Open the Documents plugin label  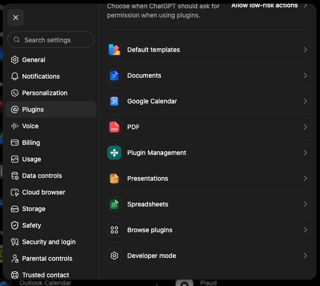click(144, 76)
